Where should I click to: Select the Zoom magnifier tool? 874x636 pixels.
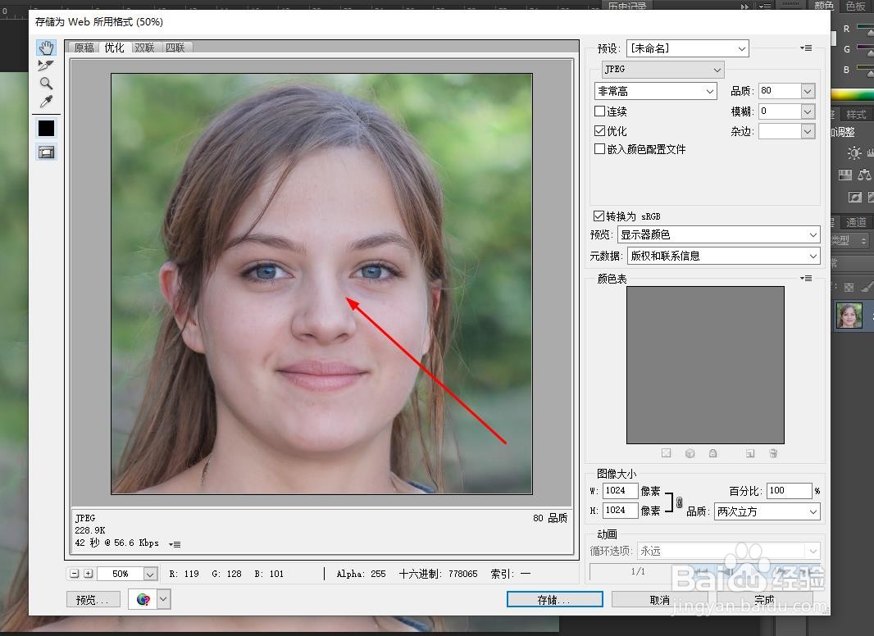pos(46,84)
